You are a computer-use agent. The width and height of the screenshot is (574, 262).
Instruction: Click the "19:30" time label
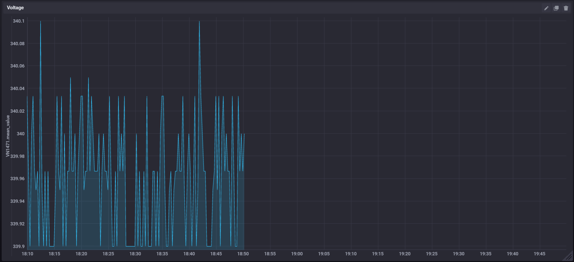(x=459, y=254)
